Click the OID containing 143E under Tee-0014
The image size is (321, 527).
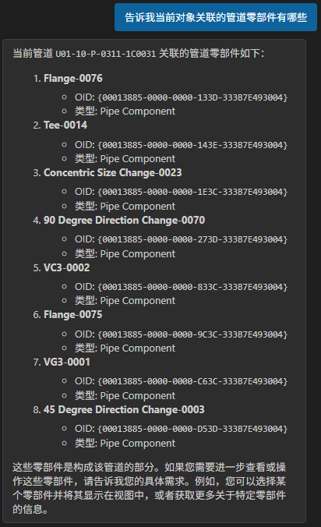(x=193, y=145)
